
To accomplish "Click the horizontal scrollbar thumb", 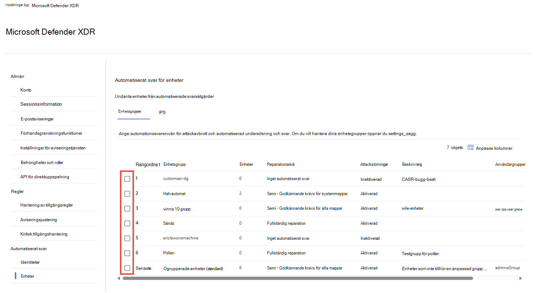I will (x=298, y=278).
